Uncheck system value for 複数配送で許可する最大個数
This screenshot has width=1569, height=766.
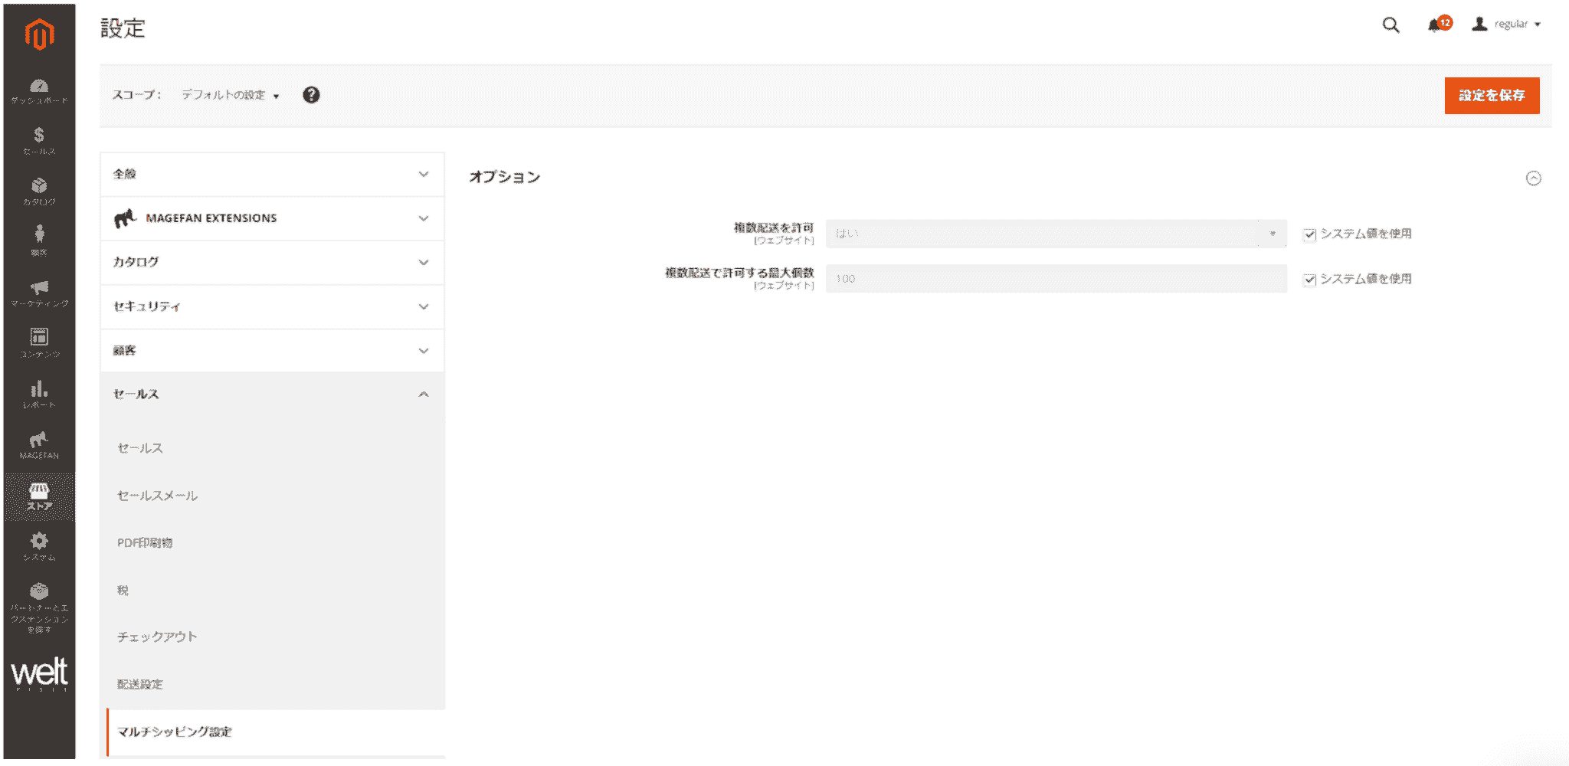pos(1309,280)
